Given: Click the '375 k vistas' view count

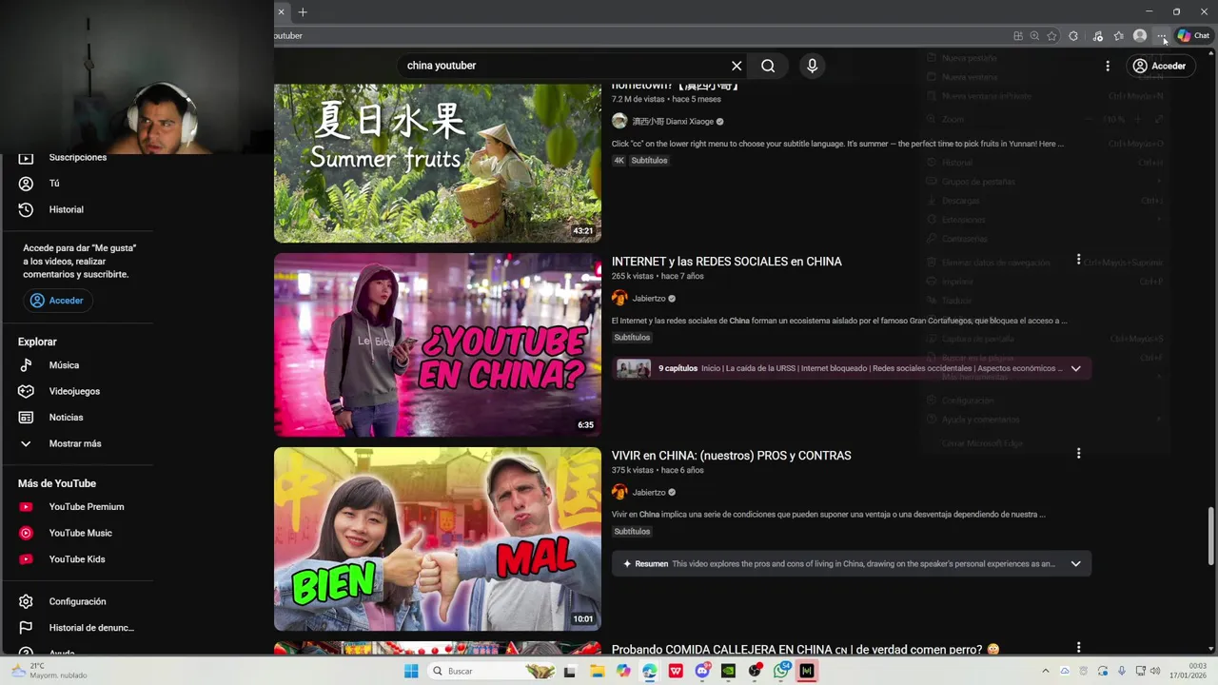Looking at the screenshot, I should tap(633, 470).
